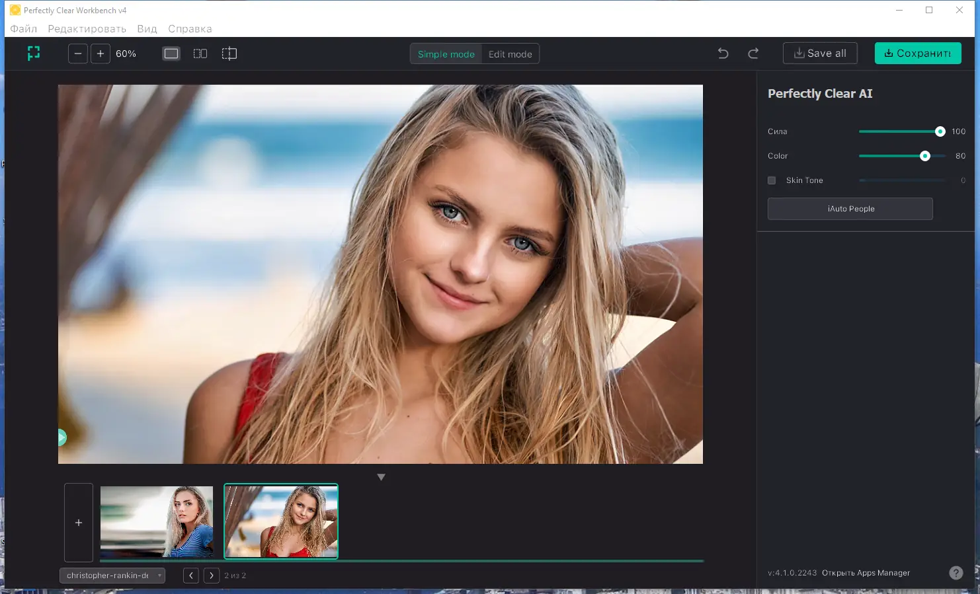Enable split view divider mode
The image size is (980, 594).
coord(229,54)
